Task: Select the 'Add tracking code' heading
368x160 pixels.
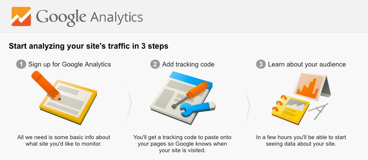Action: [x=188, y=64]
